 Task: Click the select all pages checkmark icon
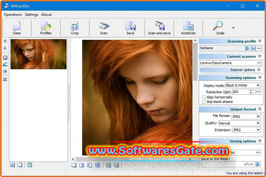[13, 165]
